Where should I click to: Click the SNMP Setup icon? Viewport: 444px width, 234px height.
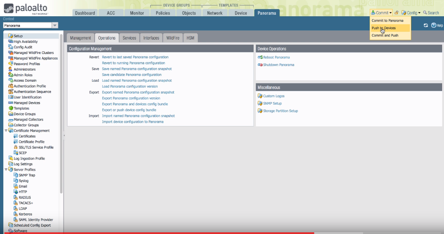[260, 104]
